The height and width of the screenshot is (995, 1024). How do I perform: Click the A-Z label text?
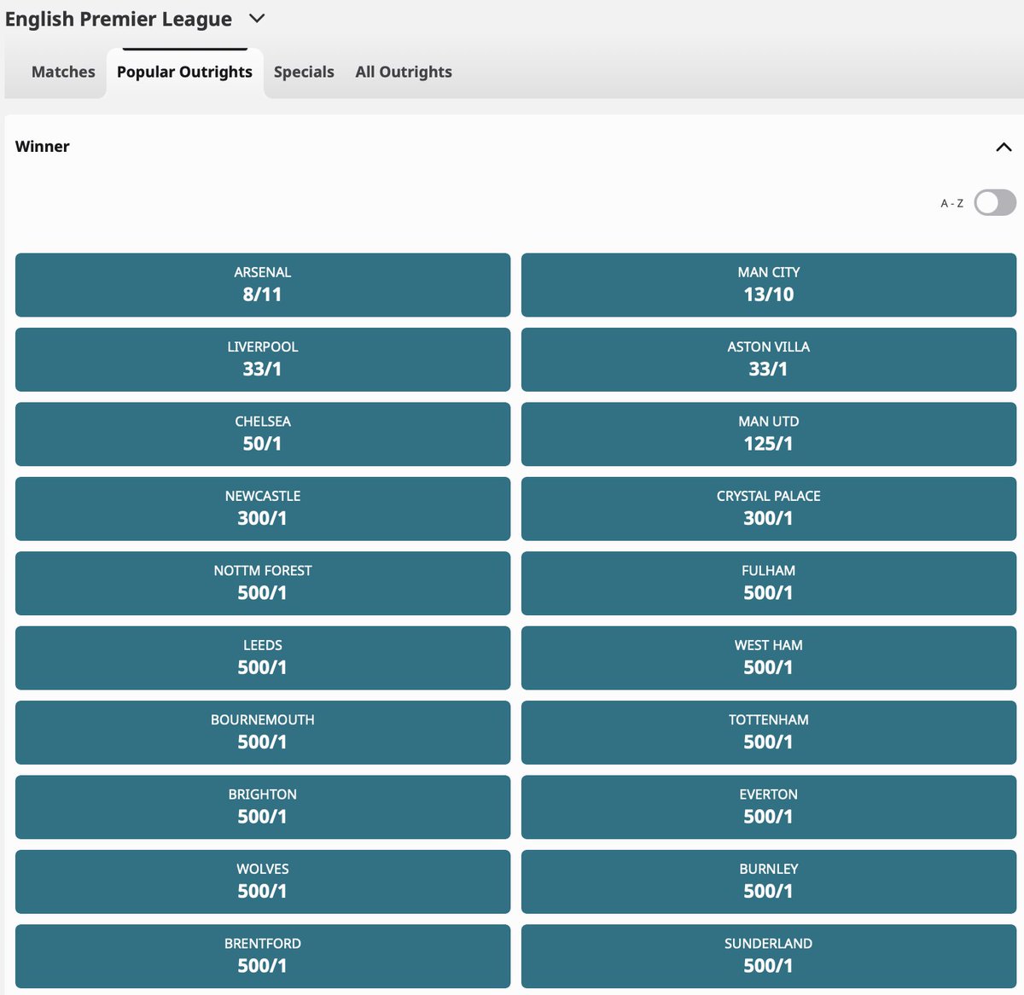[952, 203]
